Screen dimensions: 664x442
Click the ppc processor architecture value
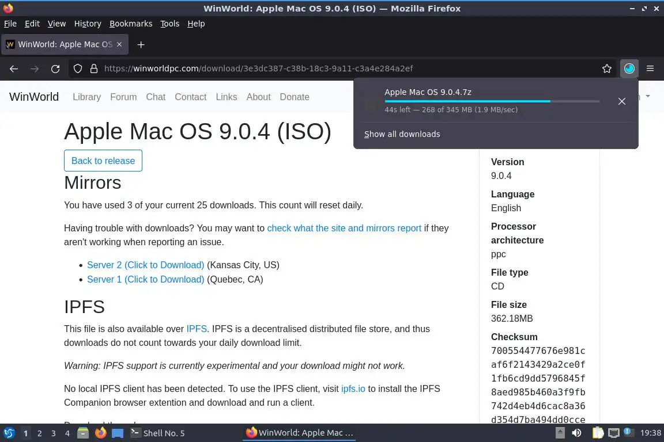click(499, 254)
